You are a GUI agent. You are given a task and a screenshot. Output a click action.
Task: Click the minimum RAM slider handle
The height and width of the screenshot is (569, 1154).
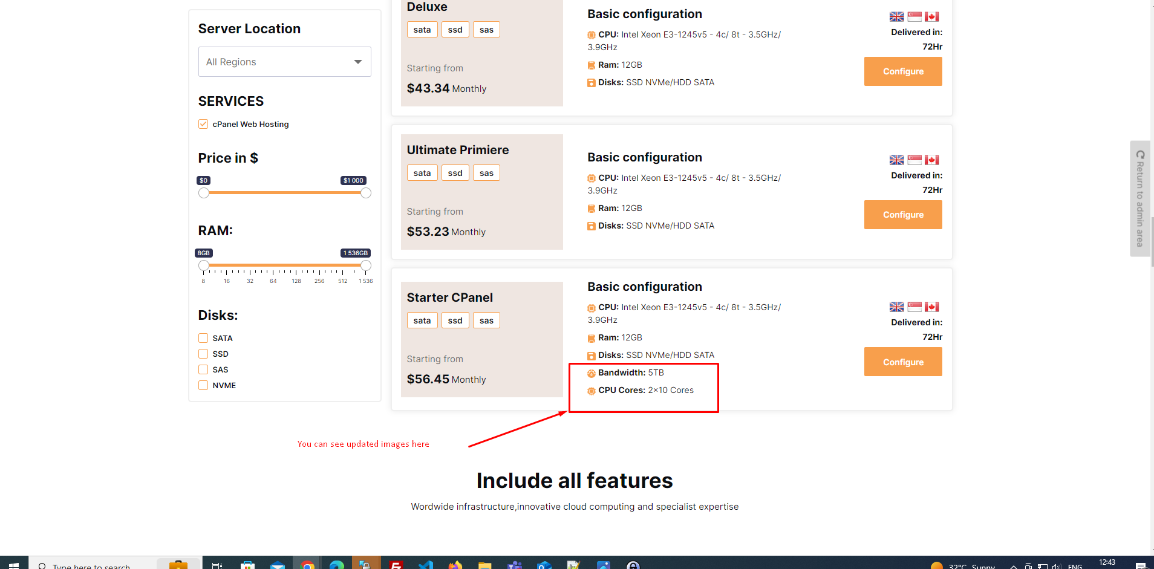click(x=204, y=265)
